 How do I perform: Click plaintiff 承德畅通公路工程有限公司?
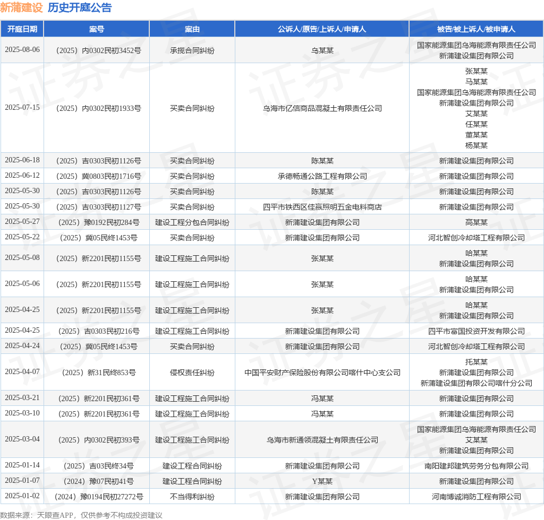click(x=322, y=176)
